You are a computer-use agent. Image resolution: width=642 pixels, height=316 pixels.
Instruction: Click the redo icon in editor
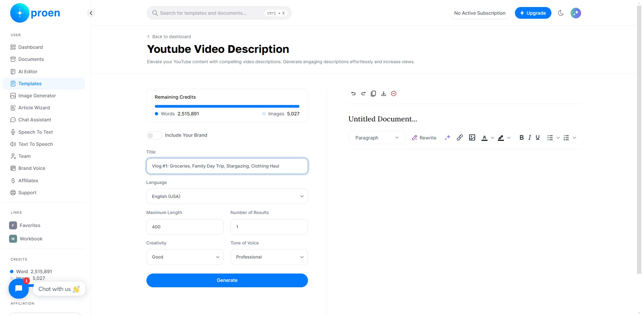tap(363, 94)
